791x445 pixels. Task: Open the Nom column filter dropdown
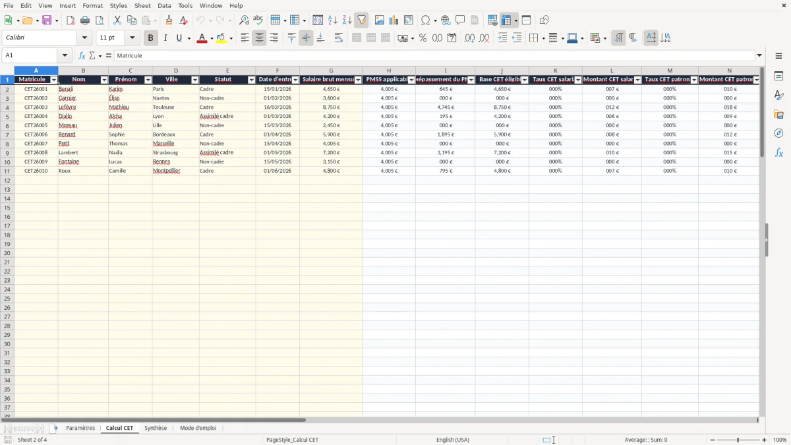pos(103,80)
